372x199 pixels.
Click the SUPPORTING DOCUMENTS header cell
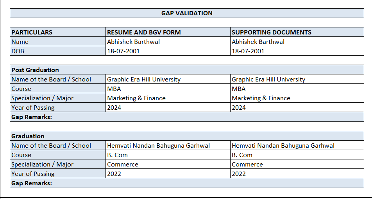click(x=297, y=33)
